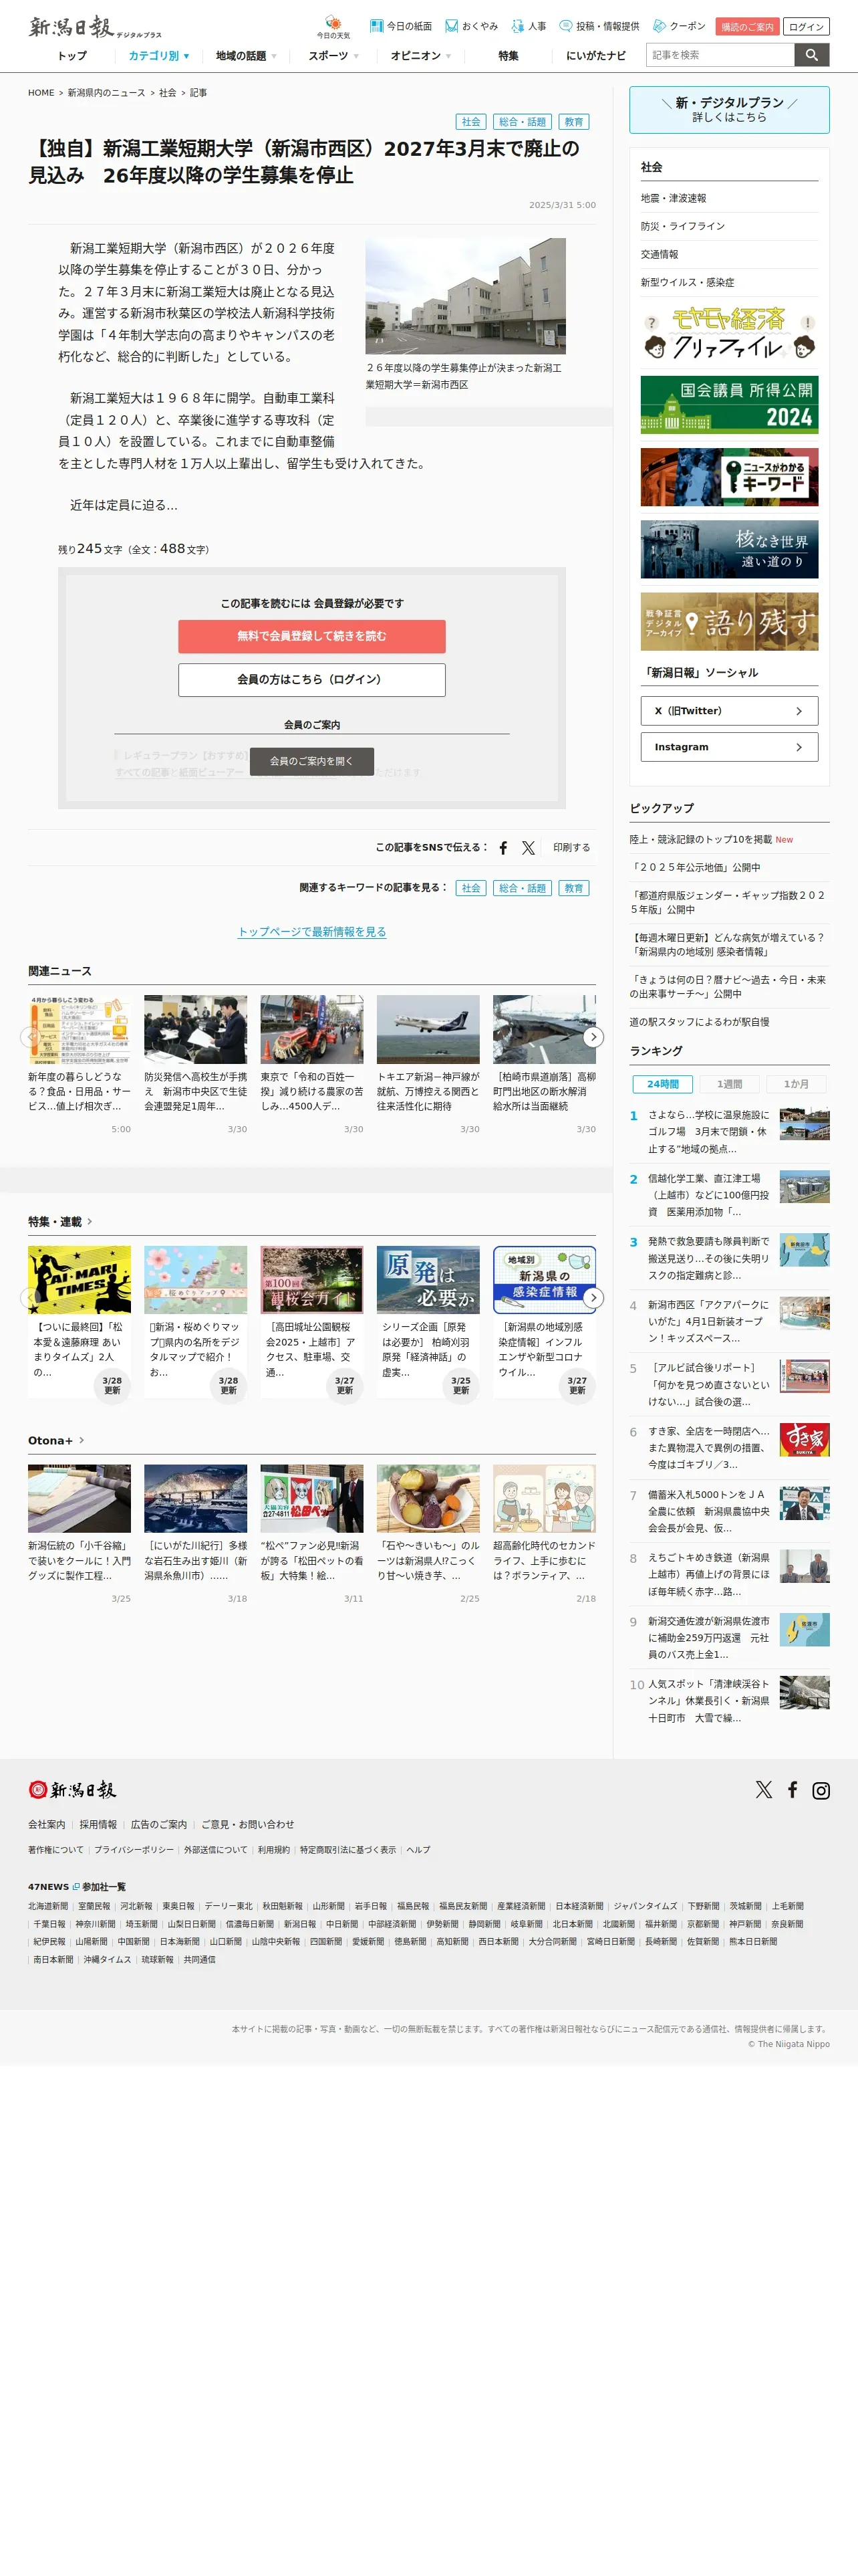Open today's weather icon in header
The width and height of the screenshot is (858, 2576).
333,27
